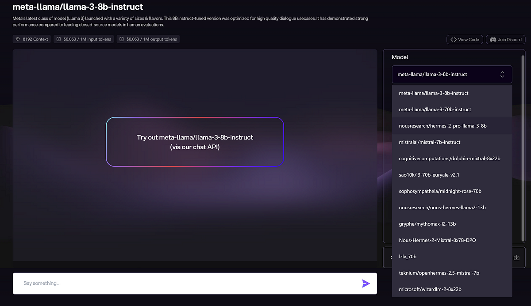Click the Discord logo icon

(492, 40)
